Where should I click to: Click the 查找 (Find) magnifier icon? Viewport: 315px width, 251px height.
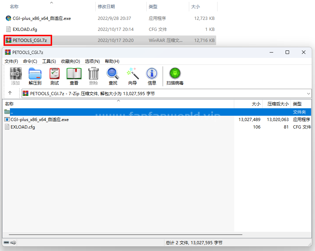click(113, 76)
